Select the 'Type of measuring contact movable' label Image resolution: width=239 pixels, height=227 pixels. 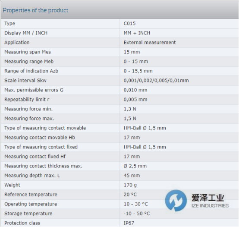(x=45, y=128)
